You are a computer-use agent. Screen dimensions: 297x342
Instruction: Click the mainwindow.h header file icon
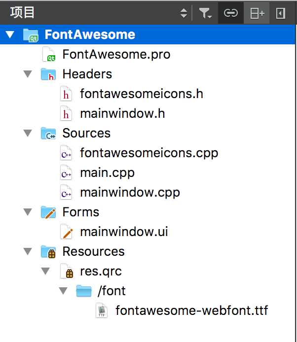coord(66,113)
